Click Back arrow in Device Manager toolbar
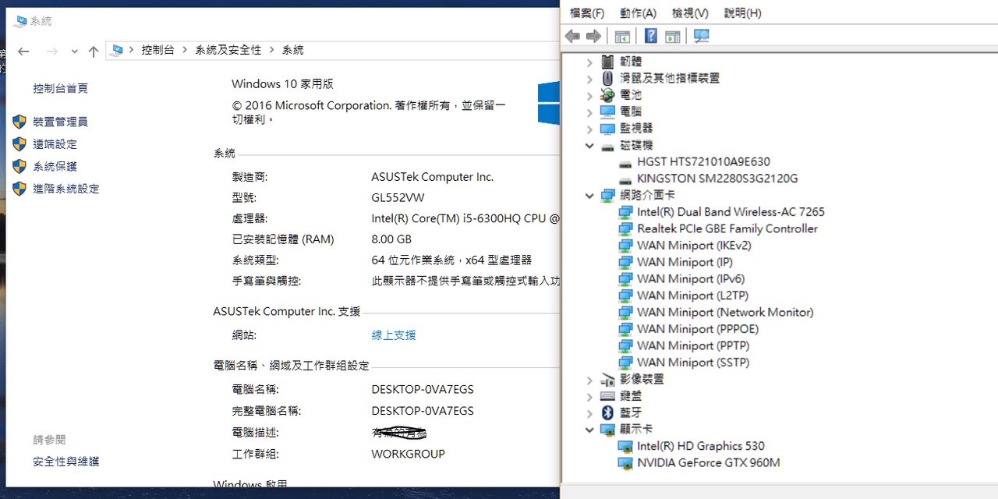998x499 pixels. (572, 36)
